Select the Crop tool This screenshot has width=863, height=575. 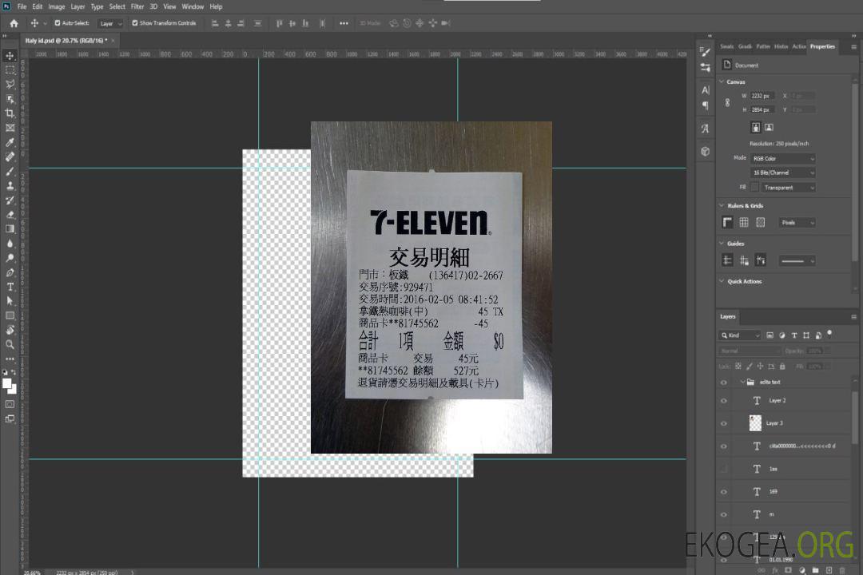pos(10,113)
